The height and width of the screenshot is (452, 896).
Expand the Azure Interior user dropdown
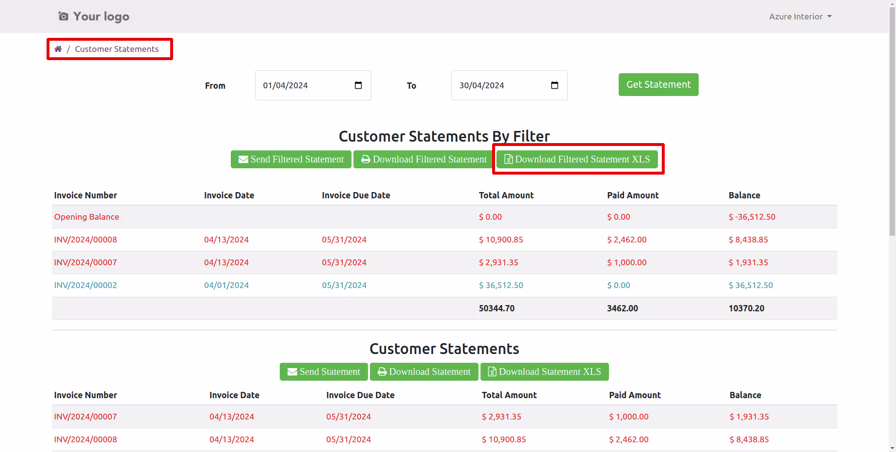point(800,16)
